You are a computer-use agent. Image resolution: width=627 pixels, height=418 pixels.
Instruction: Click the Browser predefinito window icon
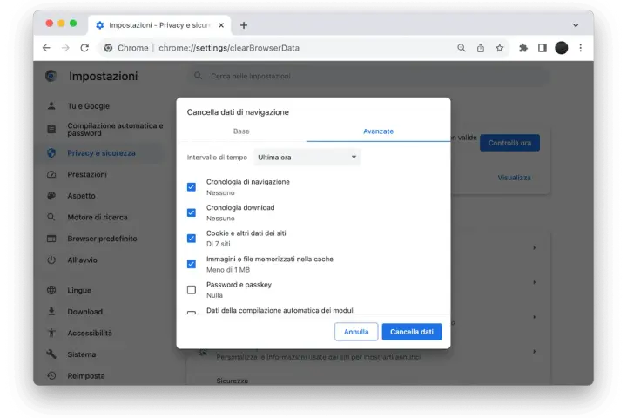click(x=51, y=239)
